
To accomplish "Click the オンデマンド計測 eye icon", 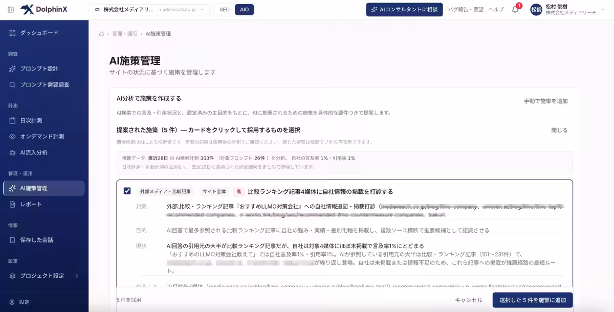I will click(x=13, y=137).
